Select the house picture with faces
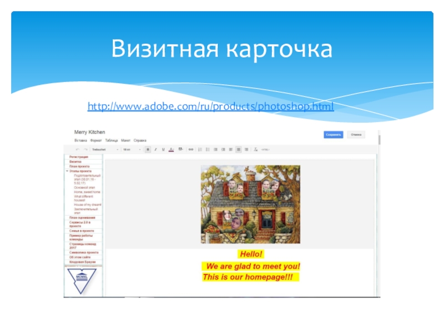Screen dimensions: 444x333 (250, 204)
